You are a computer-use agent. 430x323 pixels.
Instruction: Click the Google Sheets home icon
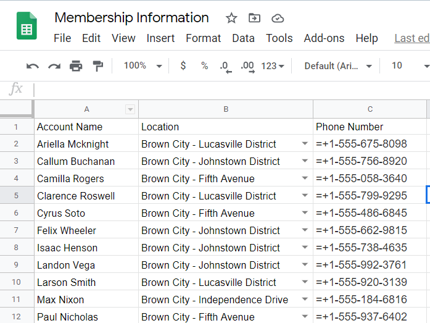point(27,27)
